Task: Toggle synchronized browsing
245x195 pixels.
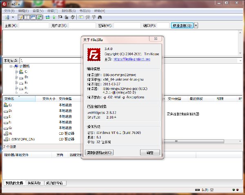Action: pyautogui.click(x=94, y=17)
